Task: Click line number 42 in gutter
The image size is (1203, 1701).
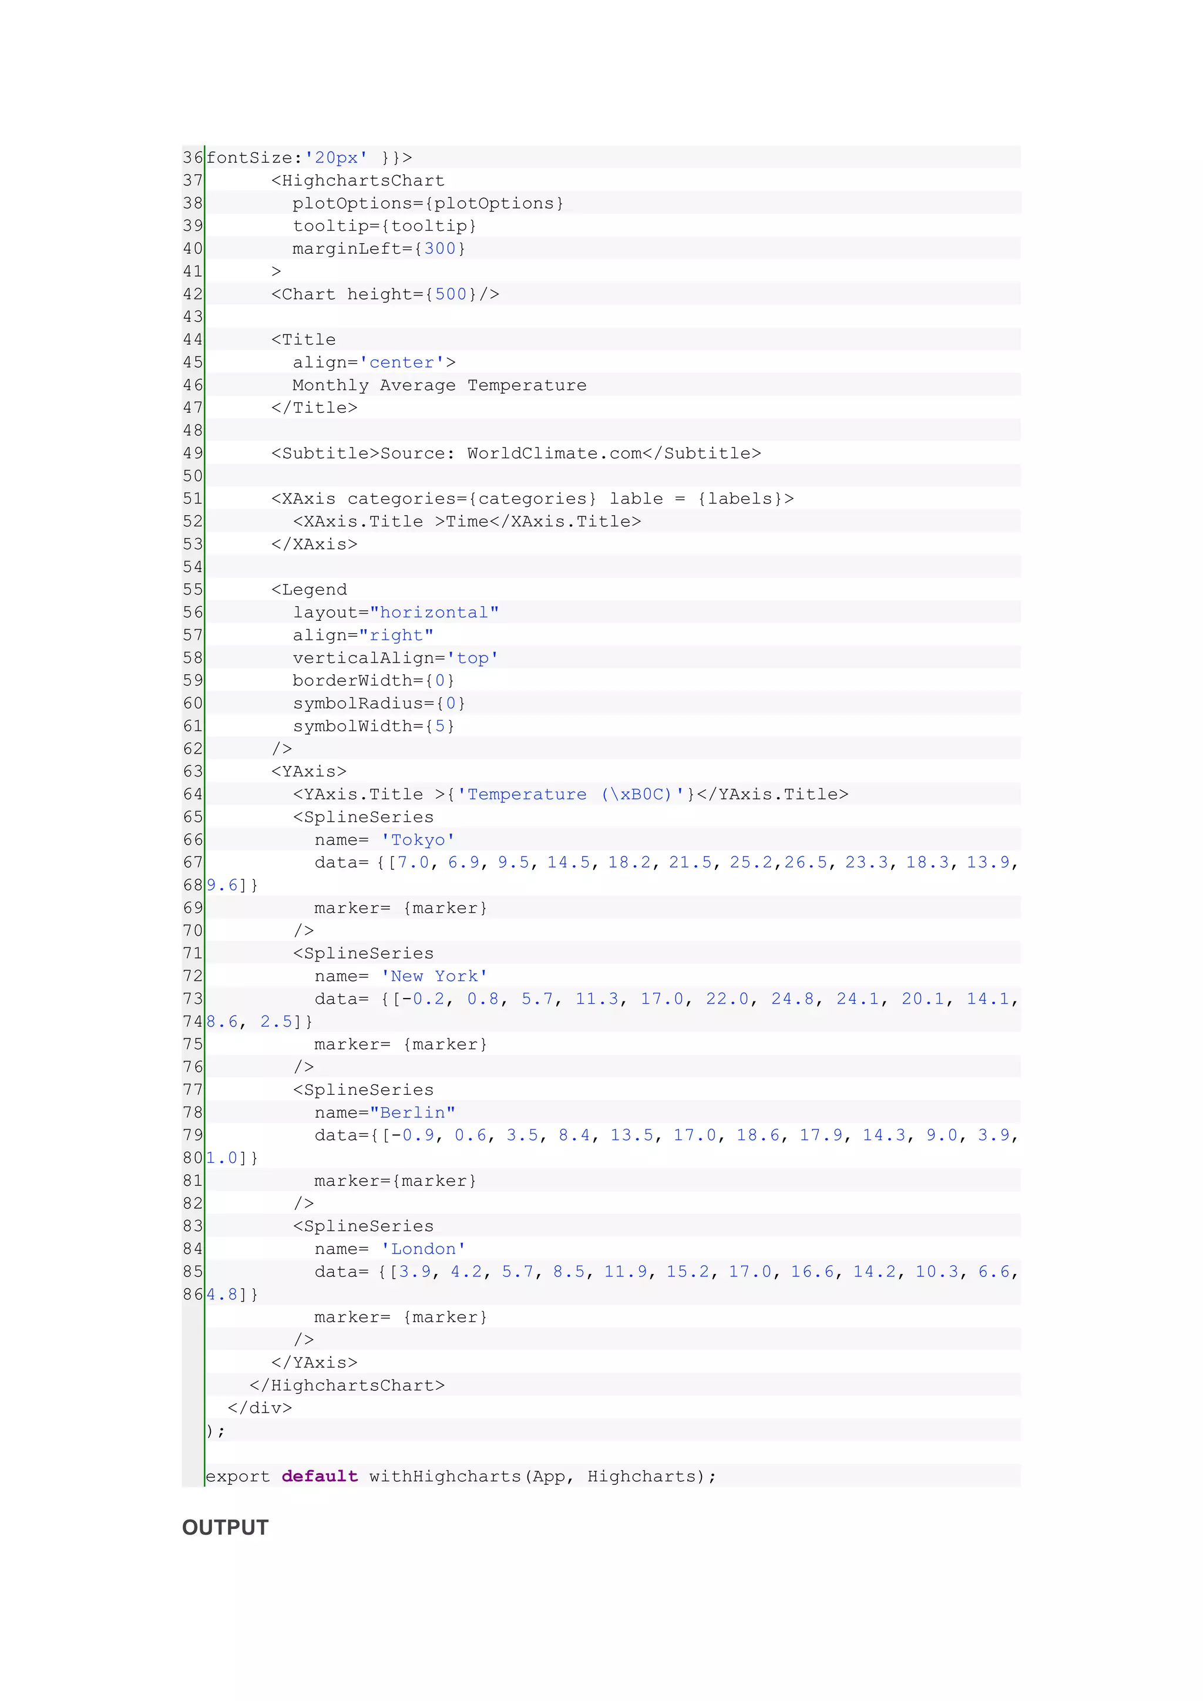Action: click(193, 294)
